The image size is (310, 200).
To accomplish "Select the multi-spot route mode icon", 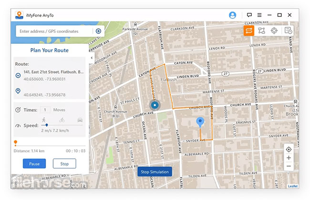I will pyautogui.click(x=261, y=30).
